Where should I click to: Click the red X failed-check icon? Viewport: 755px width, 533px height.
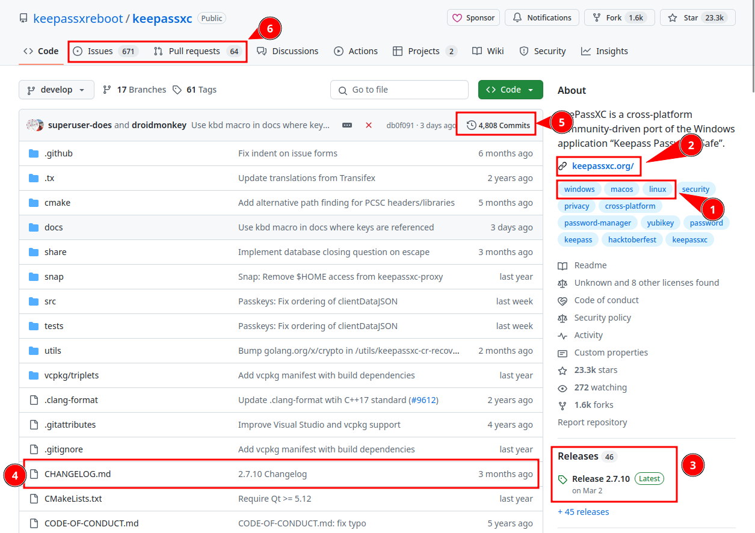(368, 125)
